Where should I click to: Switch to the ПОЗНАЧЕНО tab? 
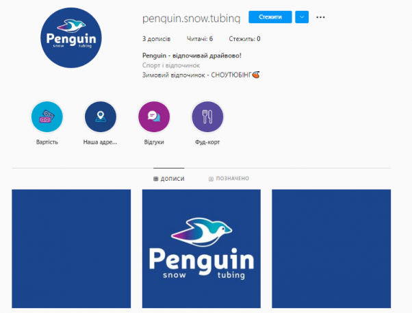coord(229,179)
